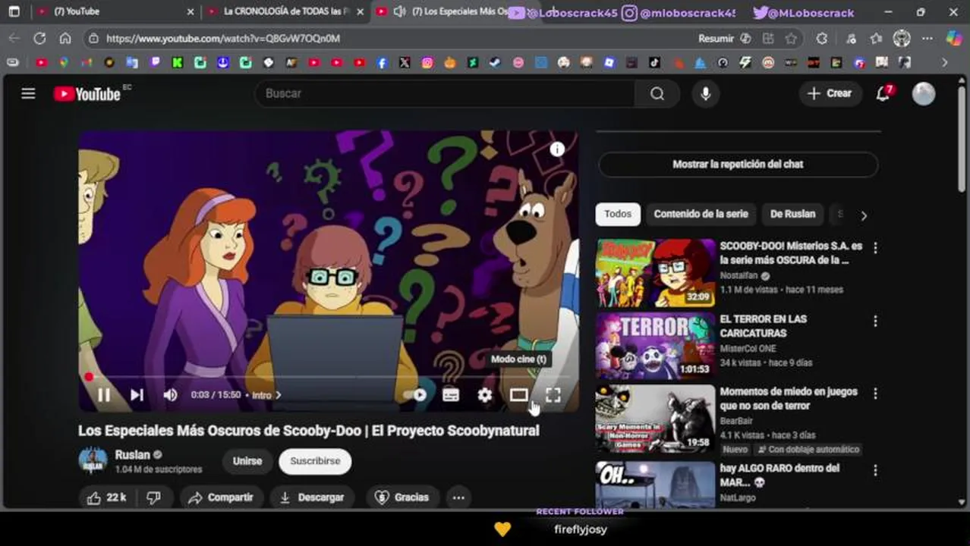Open browser settings ellipsis menu
Screen dimensions: 970x546
tap(927, 38)
